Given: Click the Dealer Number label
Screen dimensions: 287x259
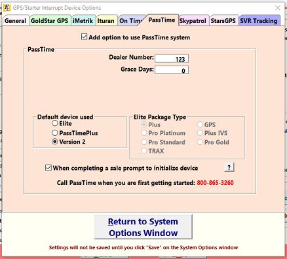Looking at the screenshot, I should [131, 57].
